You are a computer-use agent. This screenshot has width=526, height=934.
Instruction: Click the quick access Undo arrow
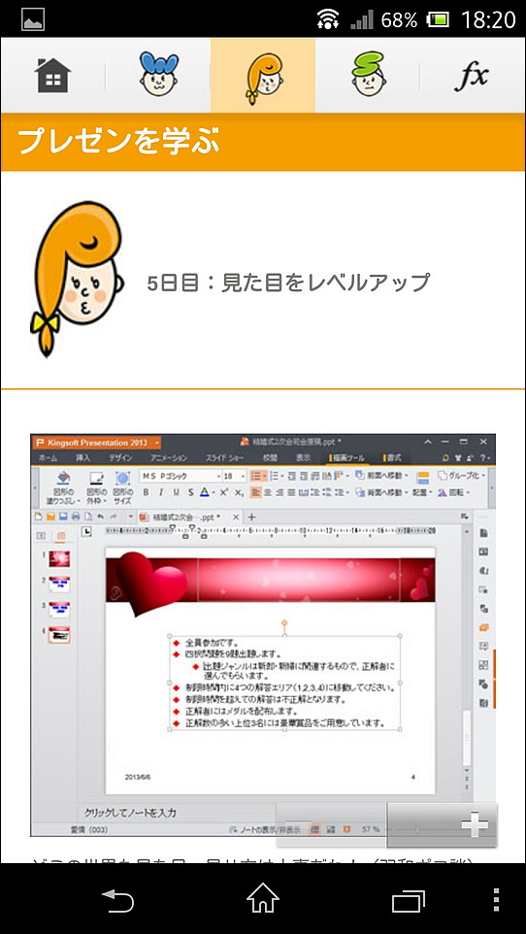click(100, 517)
